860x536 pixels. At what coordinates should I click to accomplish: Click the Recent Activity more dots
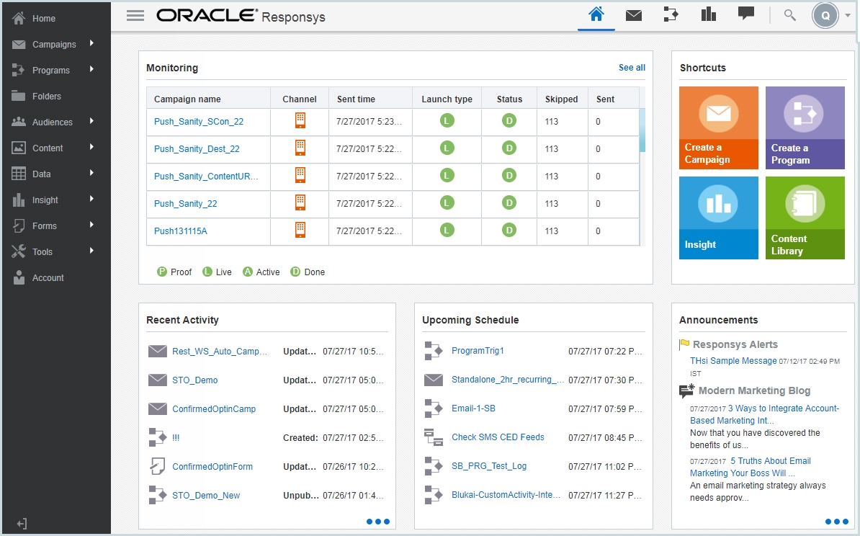click(378, 522)
